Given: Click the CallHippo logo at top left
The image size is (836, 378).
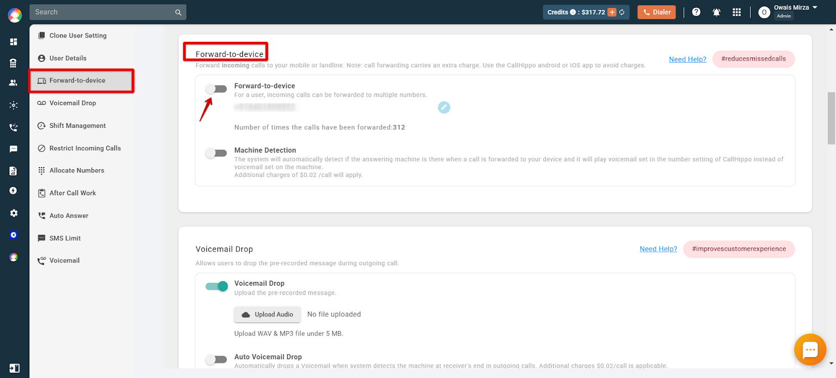Looking at the screenshot, I should [x=15, y=15].
